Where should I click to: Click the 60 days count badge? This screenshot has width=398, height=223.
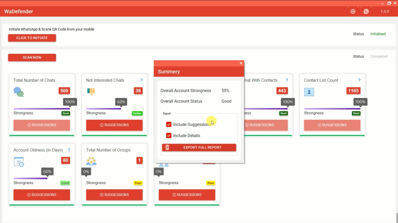(x=65, y=161)
